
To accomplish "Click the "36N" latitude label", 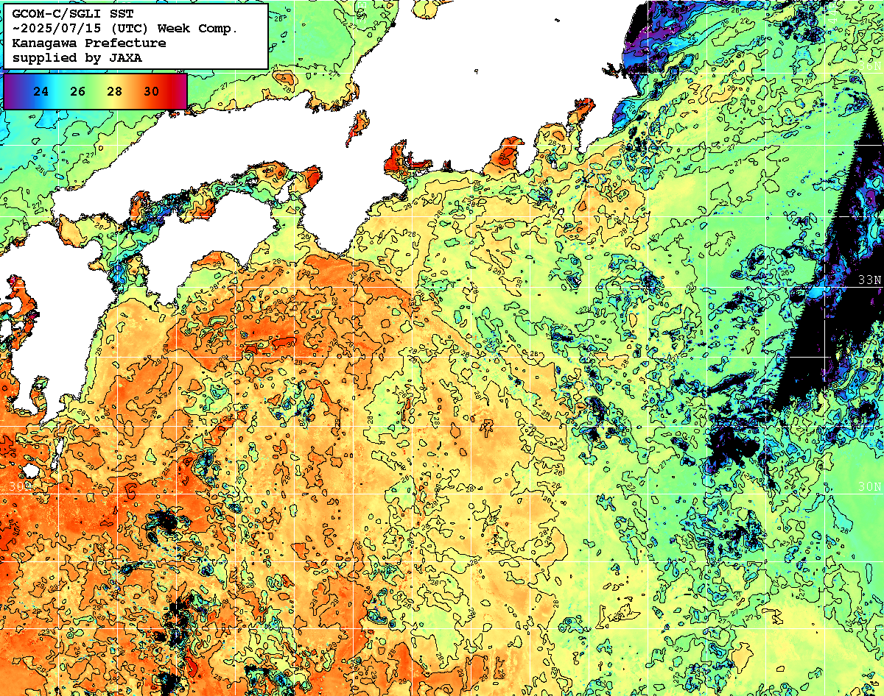I will point(870,66).
